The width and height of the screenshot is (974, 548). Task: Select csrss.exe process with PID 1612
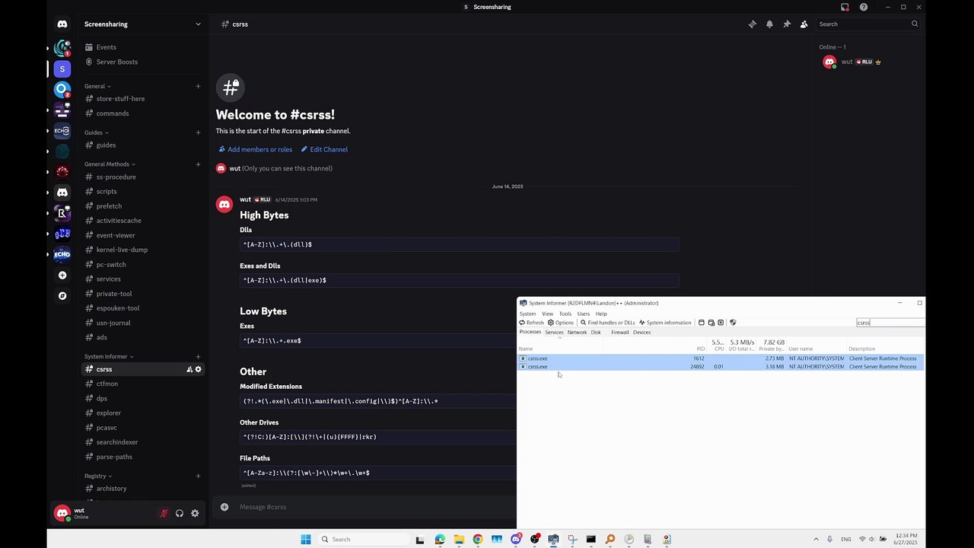click(x=721, y=358)
